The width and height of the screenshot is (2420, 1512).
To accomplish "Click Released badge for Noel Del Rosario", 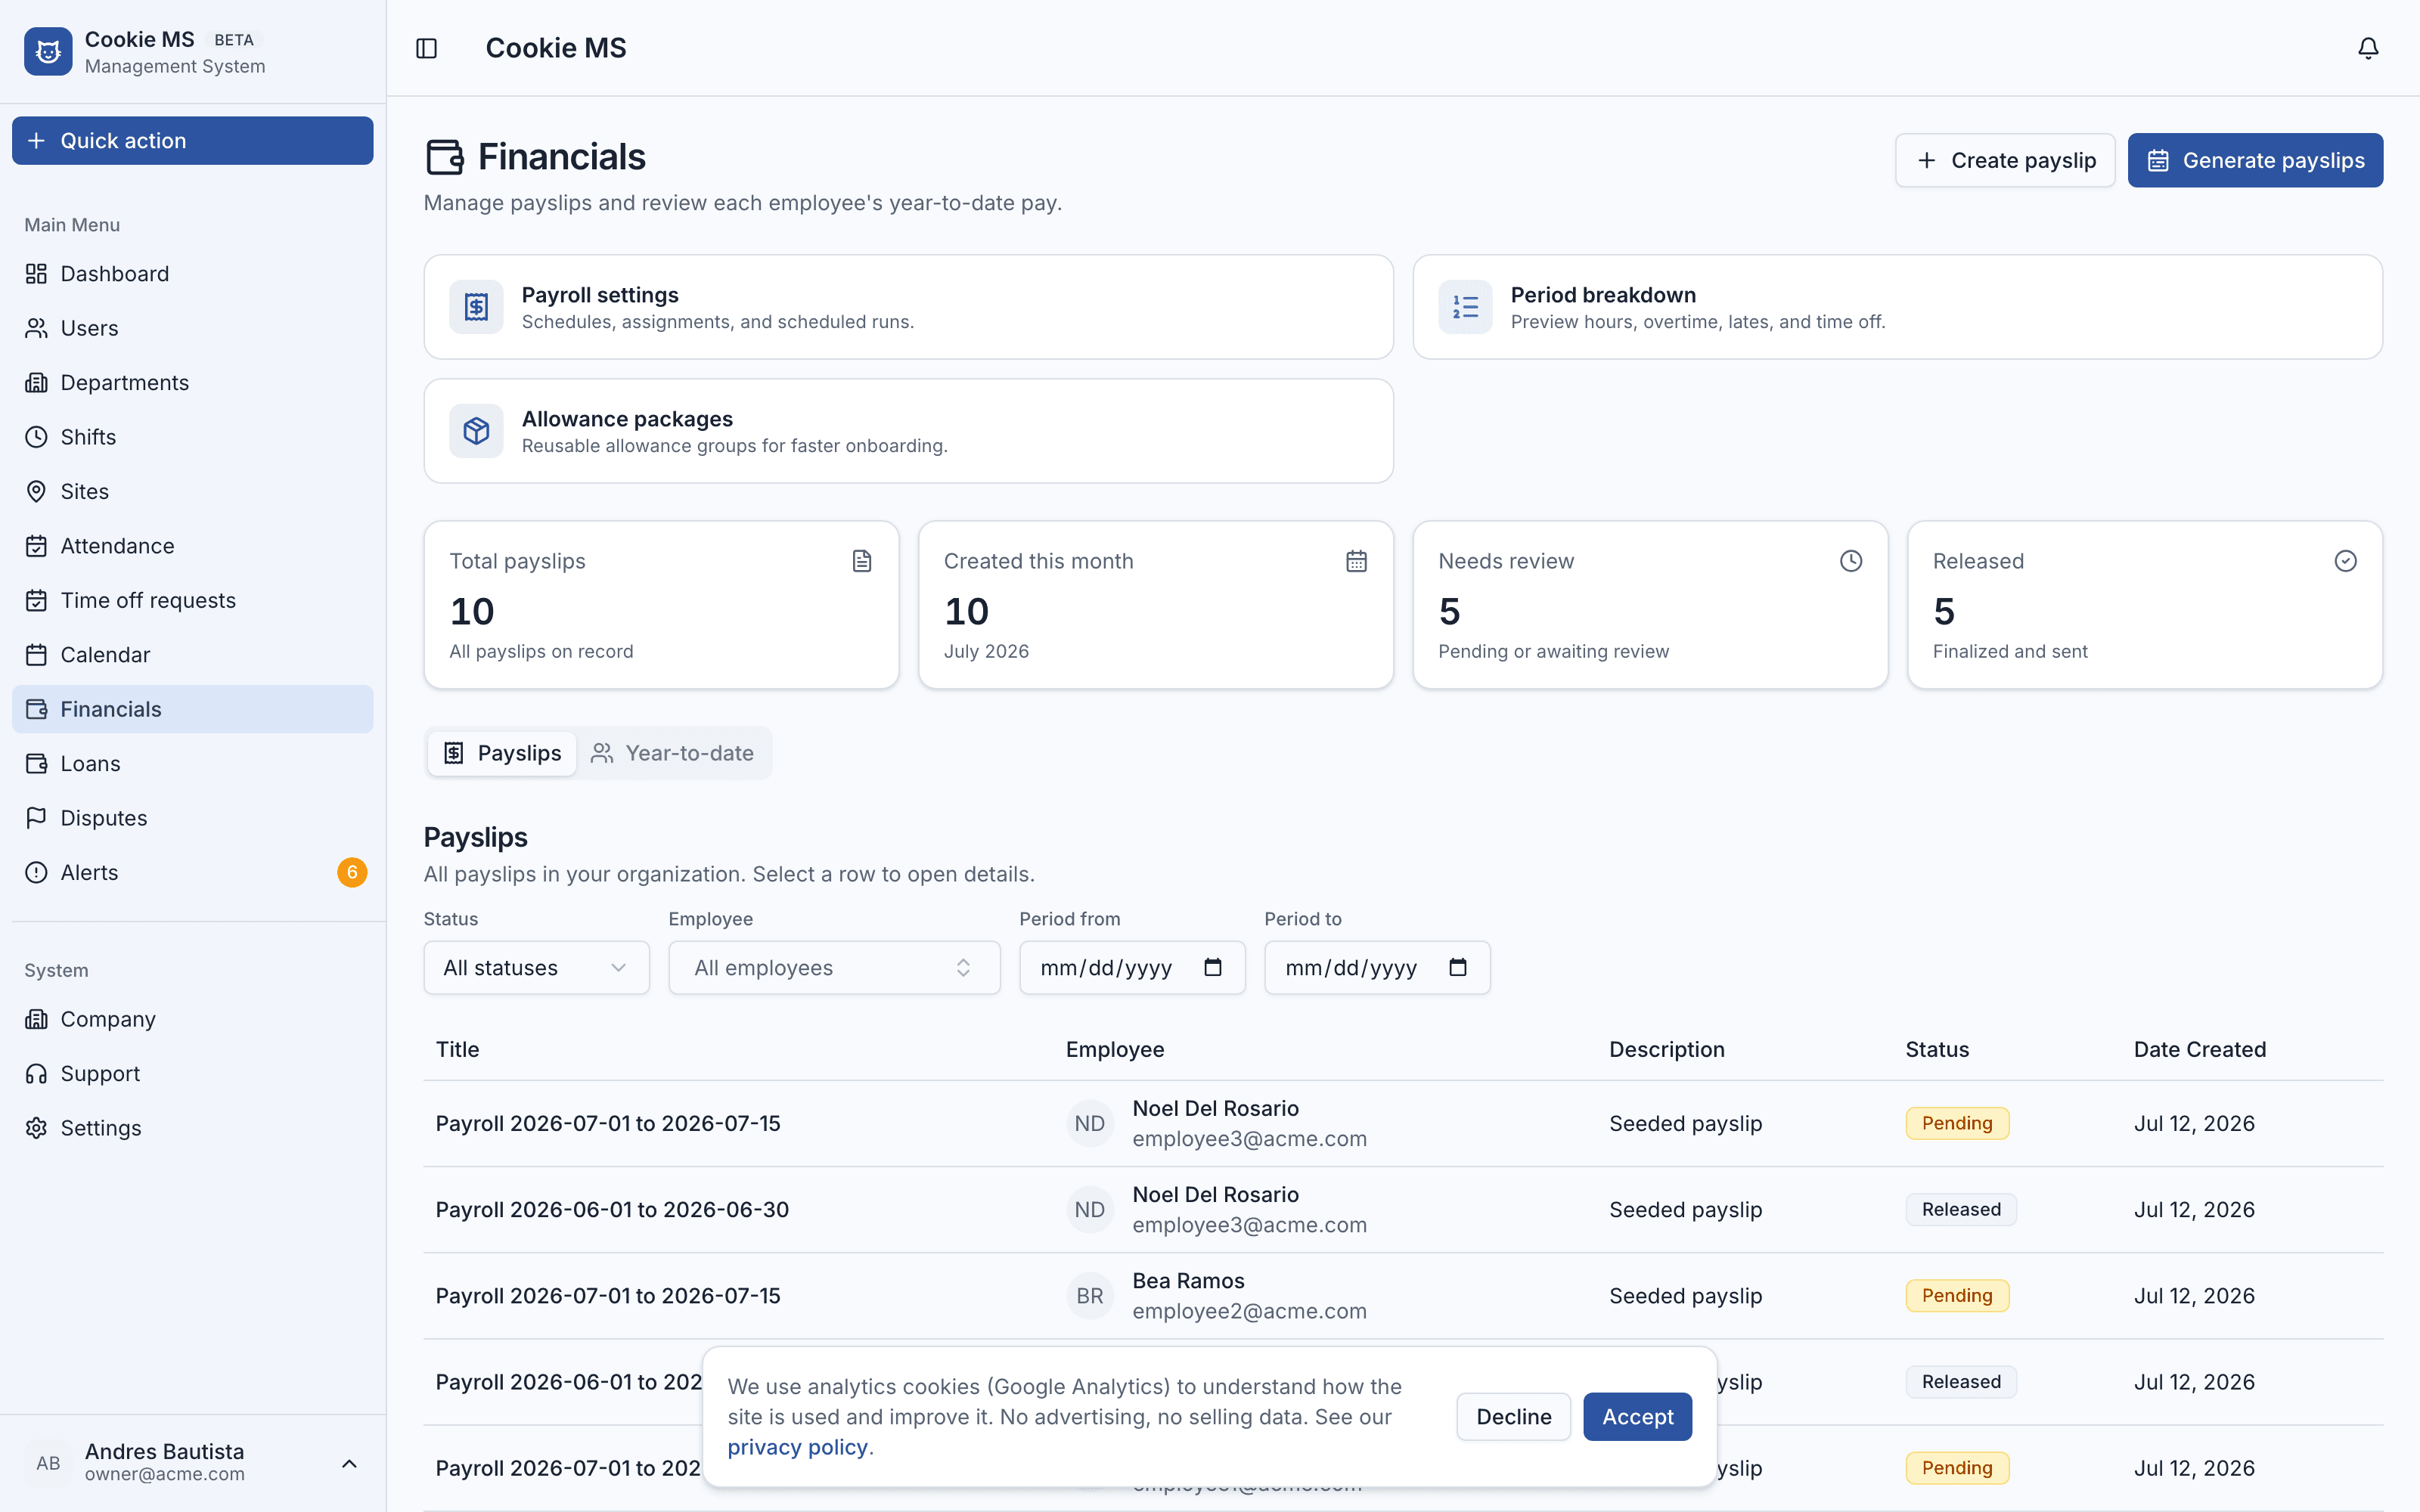I will click(x=1961, y=1209).
